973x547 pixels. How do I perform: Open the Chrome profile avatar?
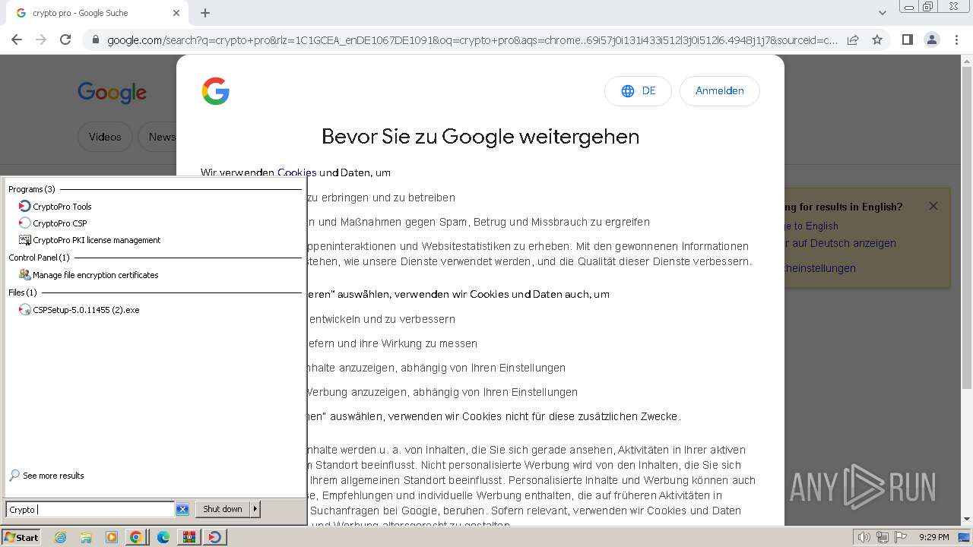tap(932, 40)
